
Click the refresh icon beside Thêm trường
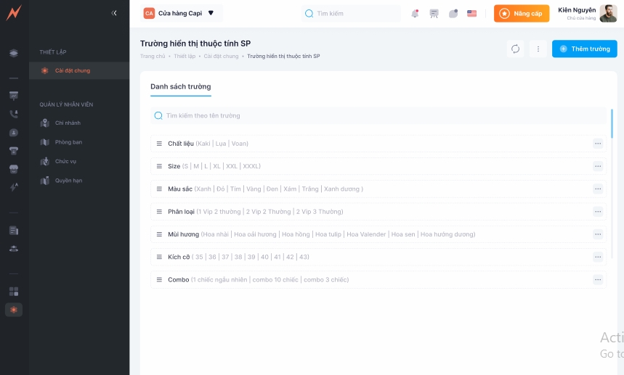(x=515, y=49)
